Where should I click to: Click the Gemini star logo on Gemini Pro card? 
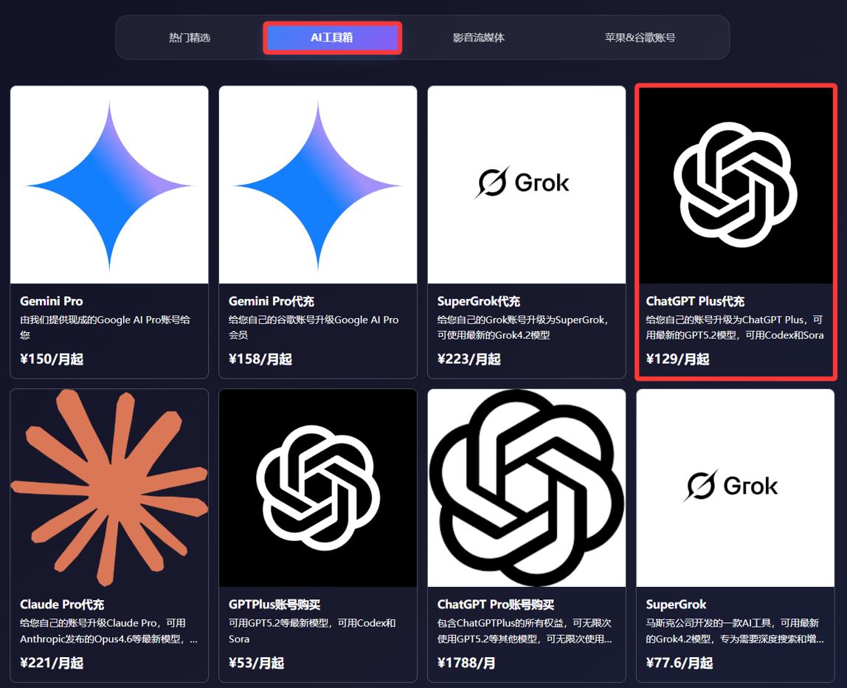pos(109,185)
